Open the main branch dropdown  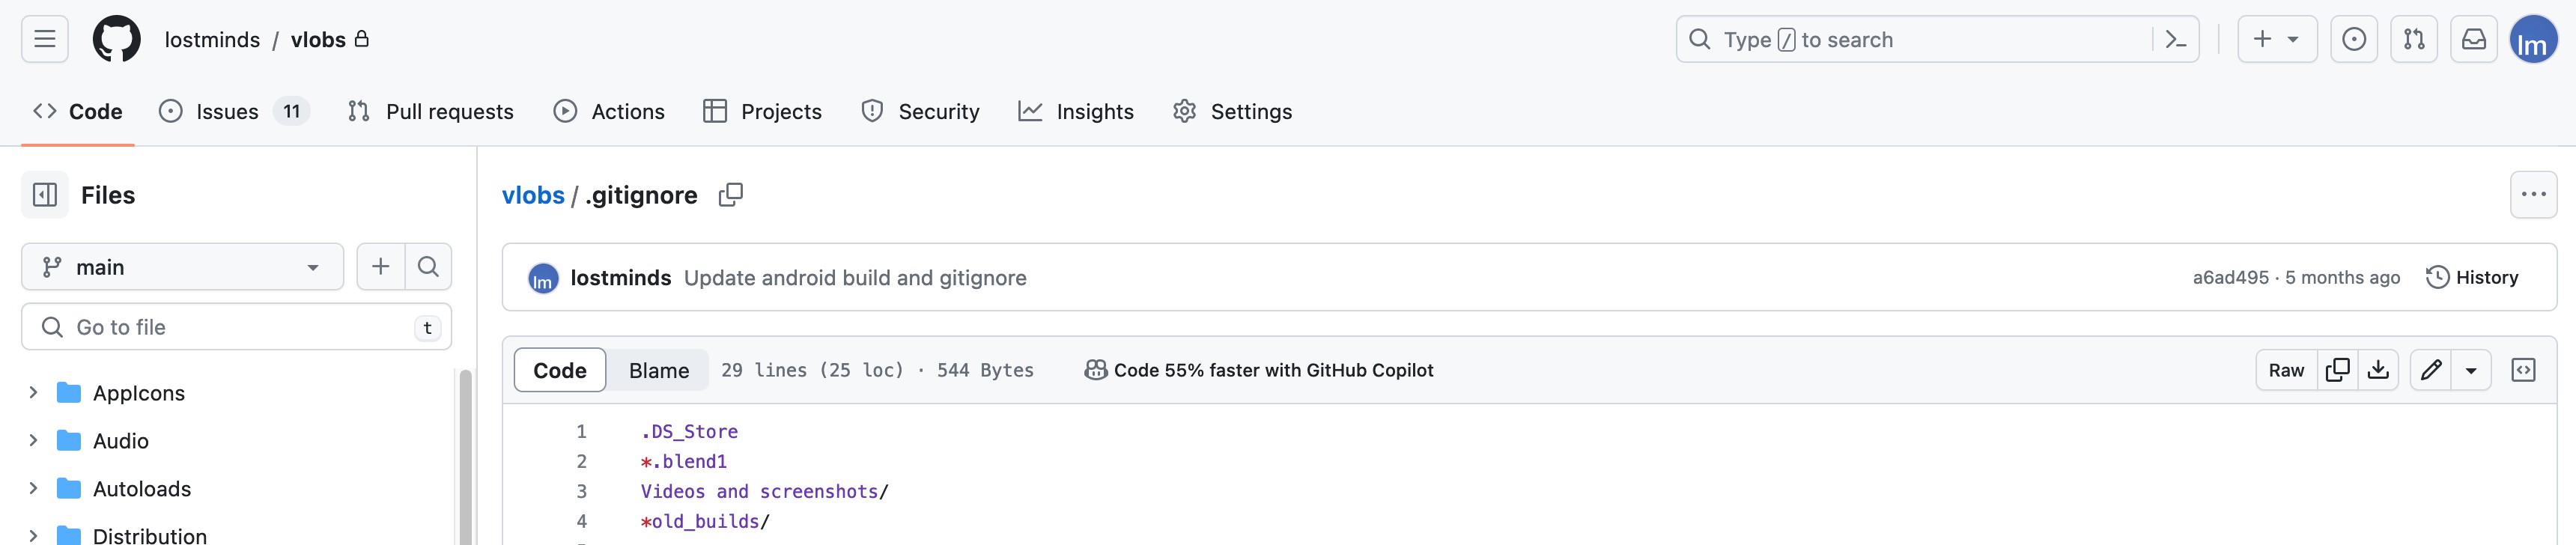coord(182,267)
